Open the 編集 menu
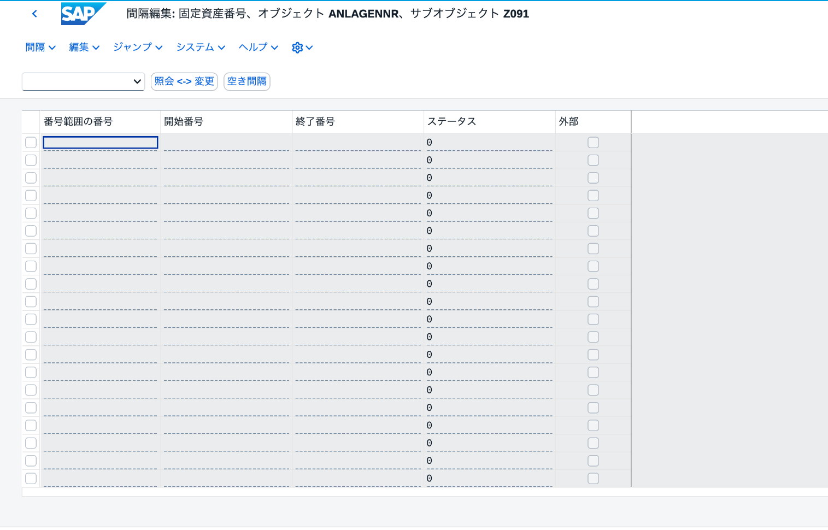Image resolution: width=828 pixels, height=530 pixels. point(84,48)
